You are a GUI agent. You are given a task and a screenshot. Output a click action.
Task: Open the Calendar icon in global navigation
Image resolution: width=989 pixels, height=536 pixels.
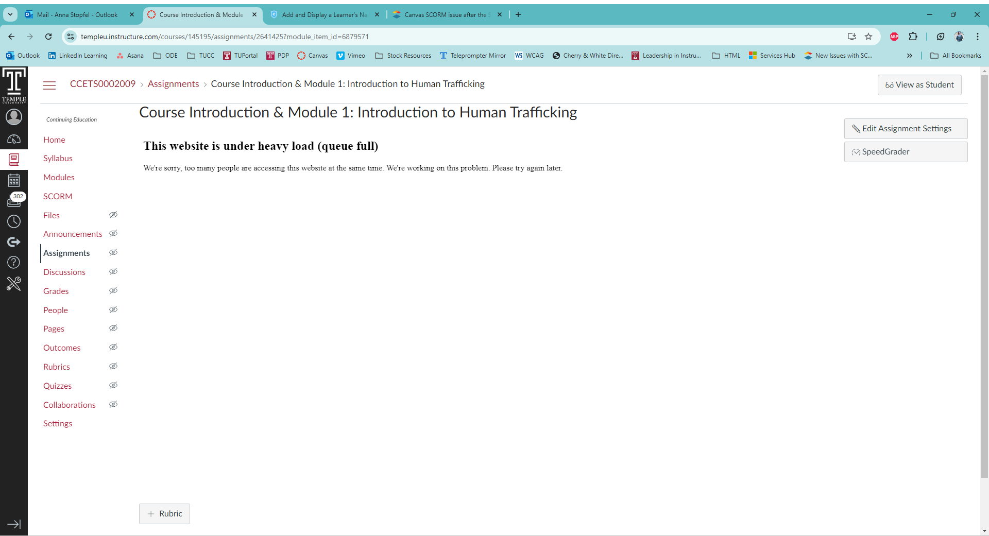point(14,180)
